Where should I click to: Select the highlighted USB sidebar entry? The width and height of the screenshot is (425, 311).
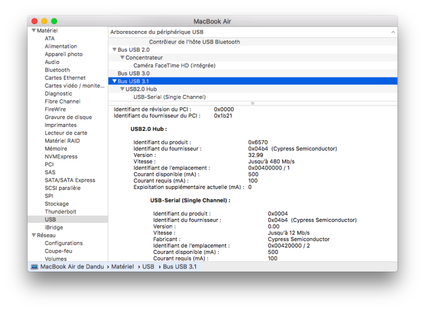click(68, 219)
